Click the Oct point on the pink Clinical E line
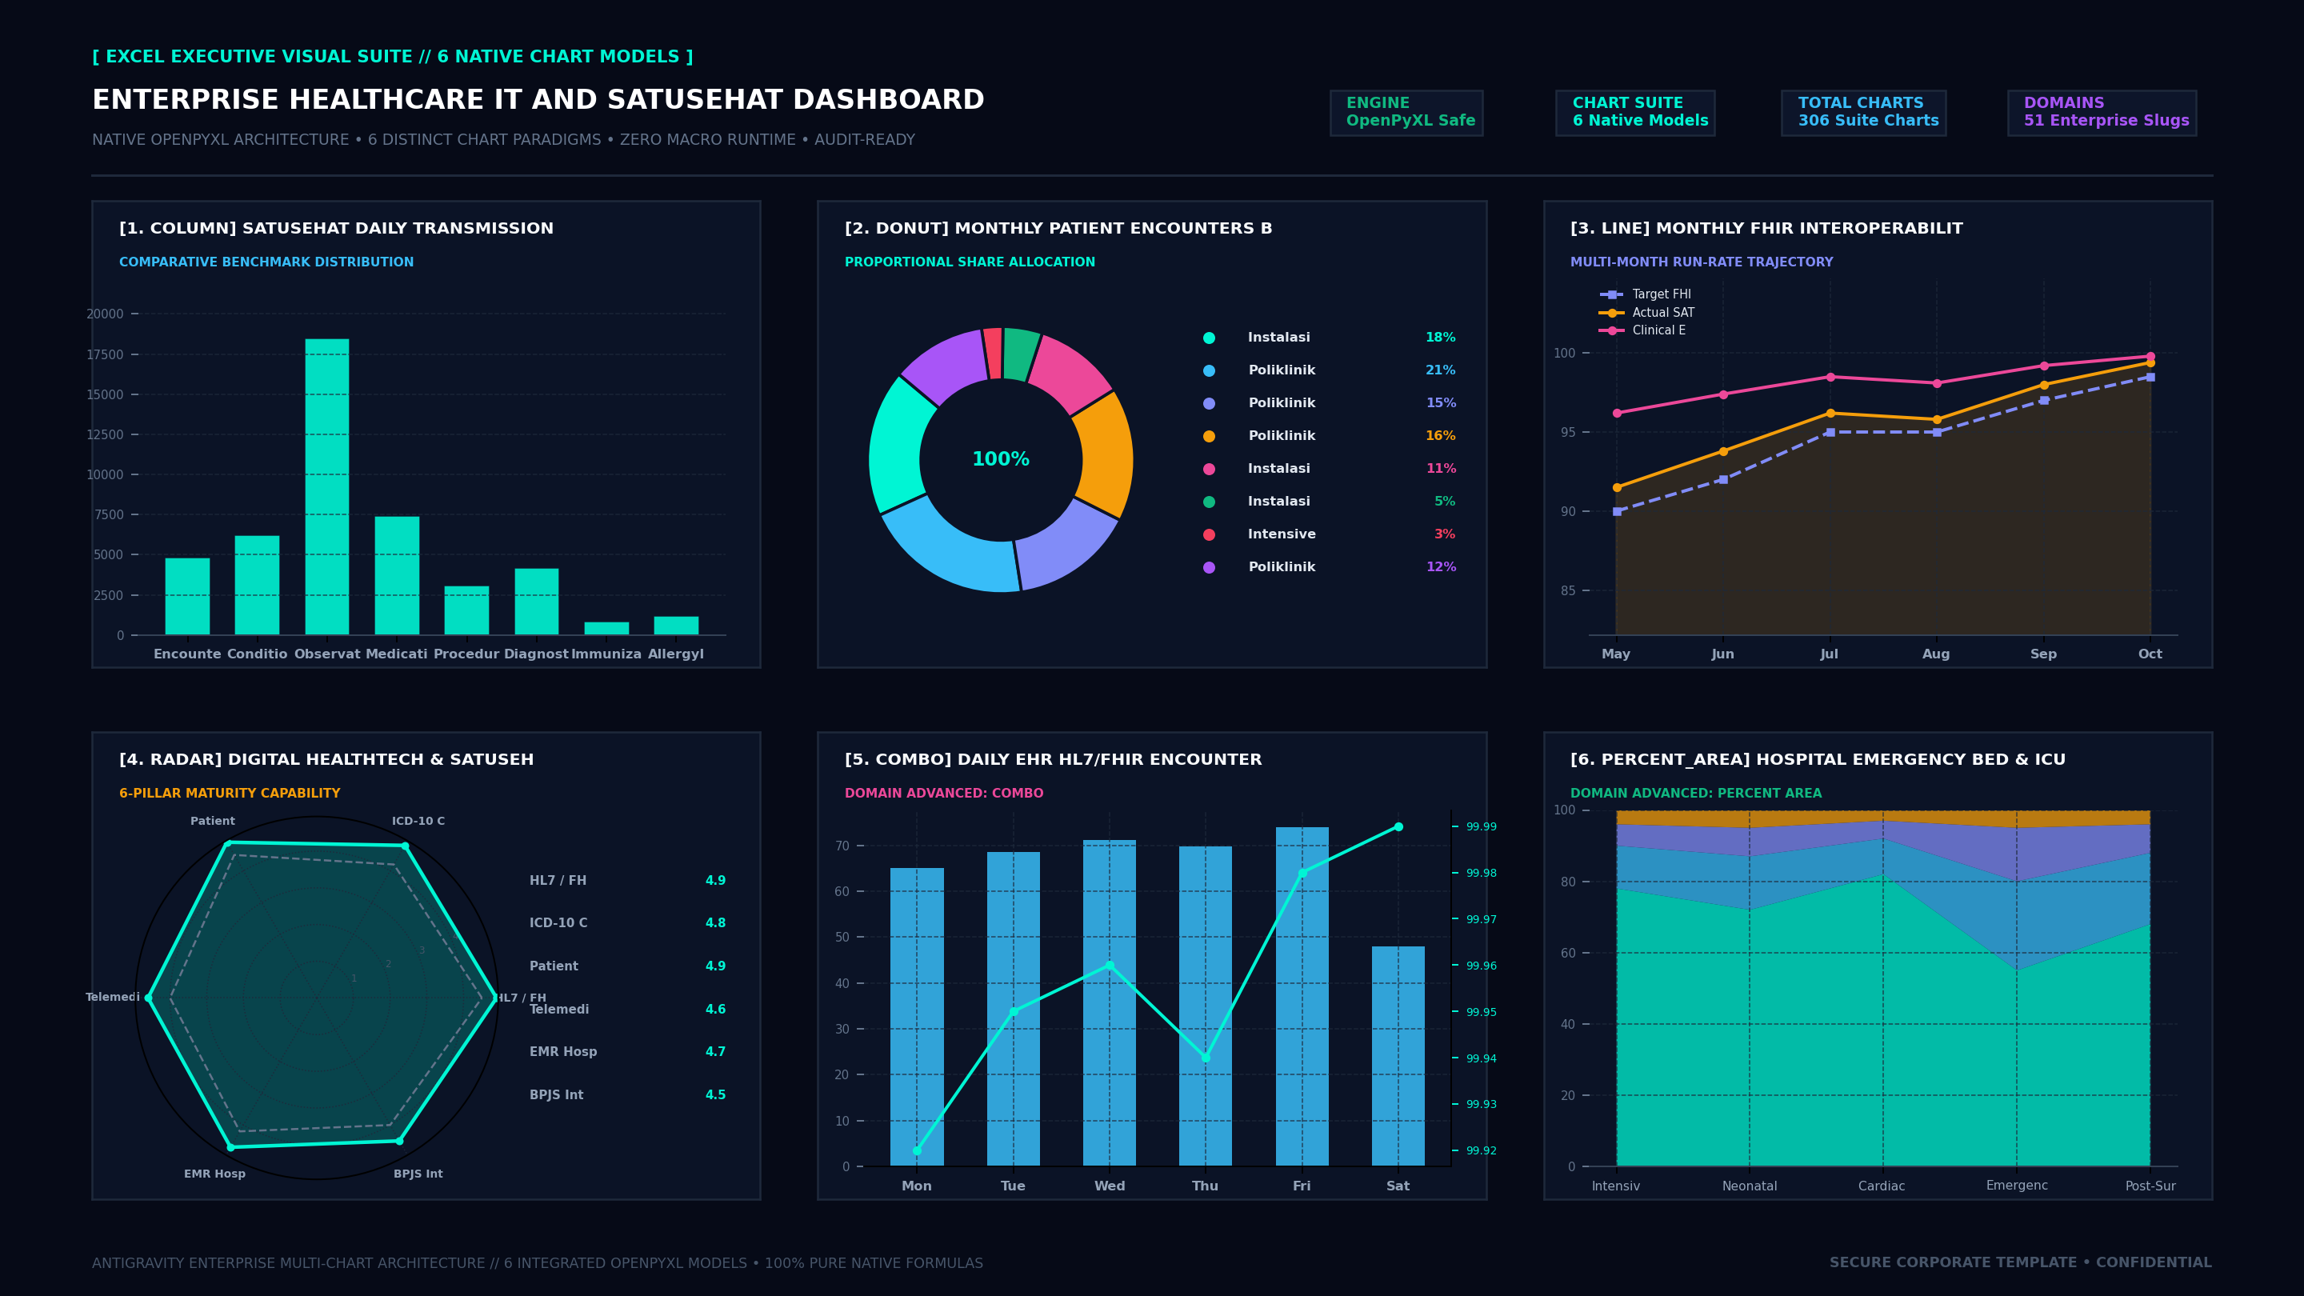 (2150, 357)
